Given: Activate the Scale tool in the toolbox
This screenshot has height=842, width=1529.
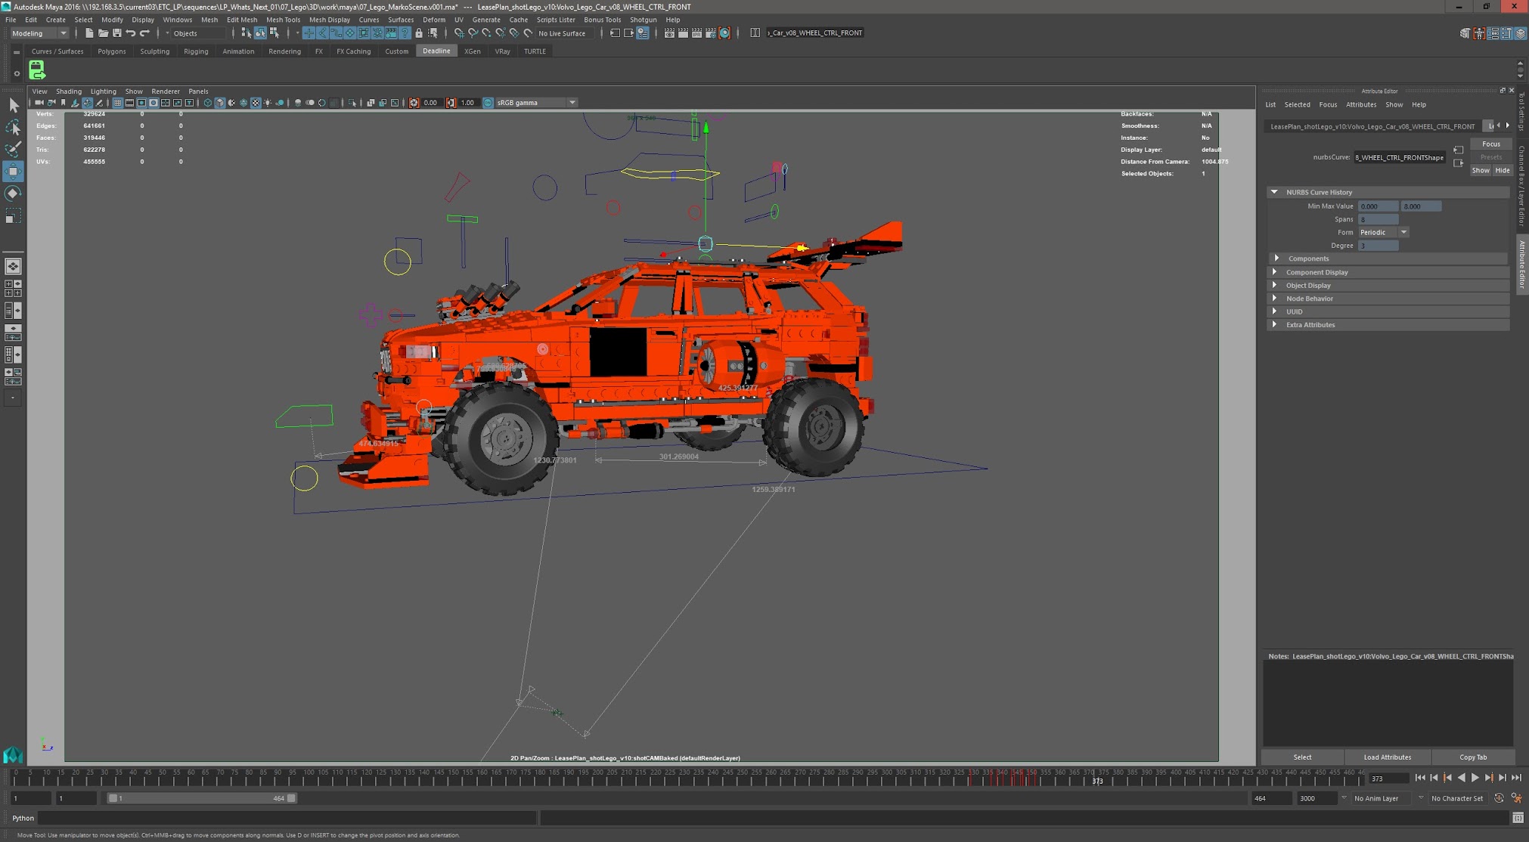Looking at the screenshot, I should (x=13, y=216).
